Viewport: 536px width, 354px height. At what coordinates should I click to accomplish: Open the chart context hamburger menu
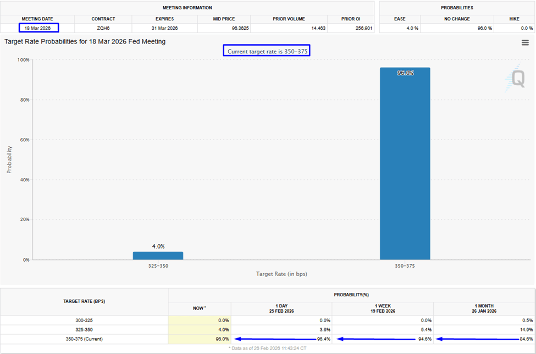tap(525, 43)
